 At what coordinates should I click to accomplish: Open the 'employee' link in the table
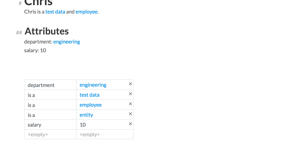[x=91, y=105]
